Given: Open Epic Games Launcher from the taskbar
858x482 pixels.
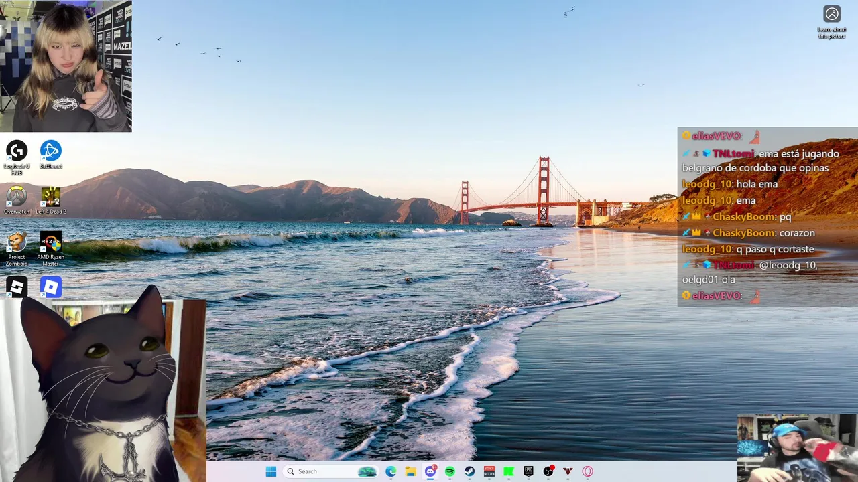Looking at the screenshot, I should pos(528,471).
